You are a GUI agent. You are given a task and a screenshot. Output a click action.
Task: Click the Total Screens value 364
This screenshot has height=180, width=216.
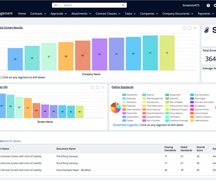210,59
